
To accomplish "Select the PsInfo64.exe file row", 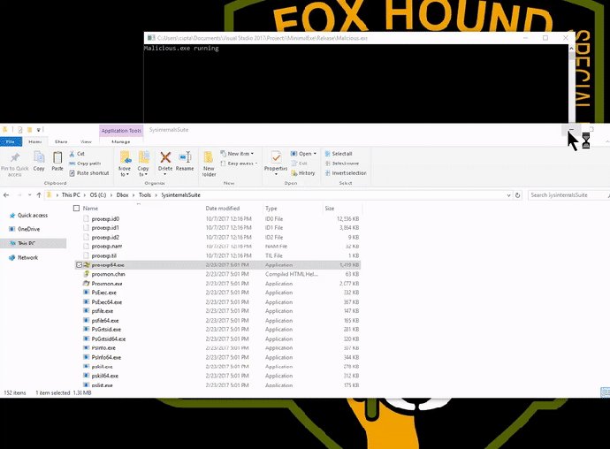I will [x=217, y=357].
